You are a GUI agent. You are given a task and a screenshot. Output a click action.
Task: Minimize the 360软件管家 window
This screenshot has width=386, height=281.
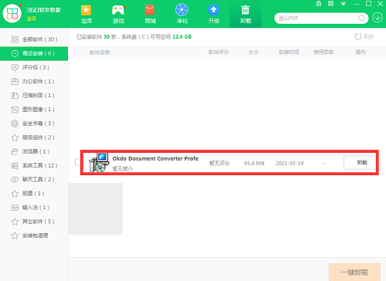pos(357,4)
